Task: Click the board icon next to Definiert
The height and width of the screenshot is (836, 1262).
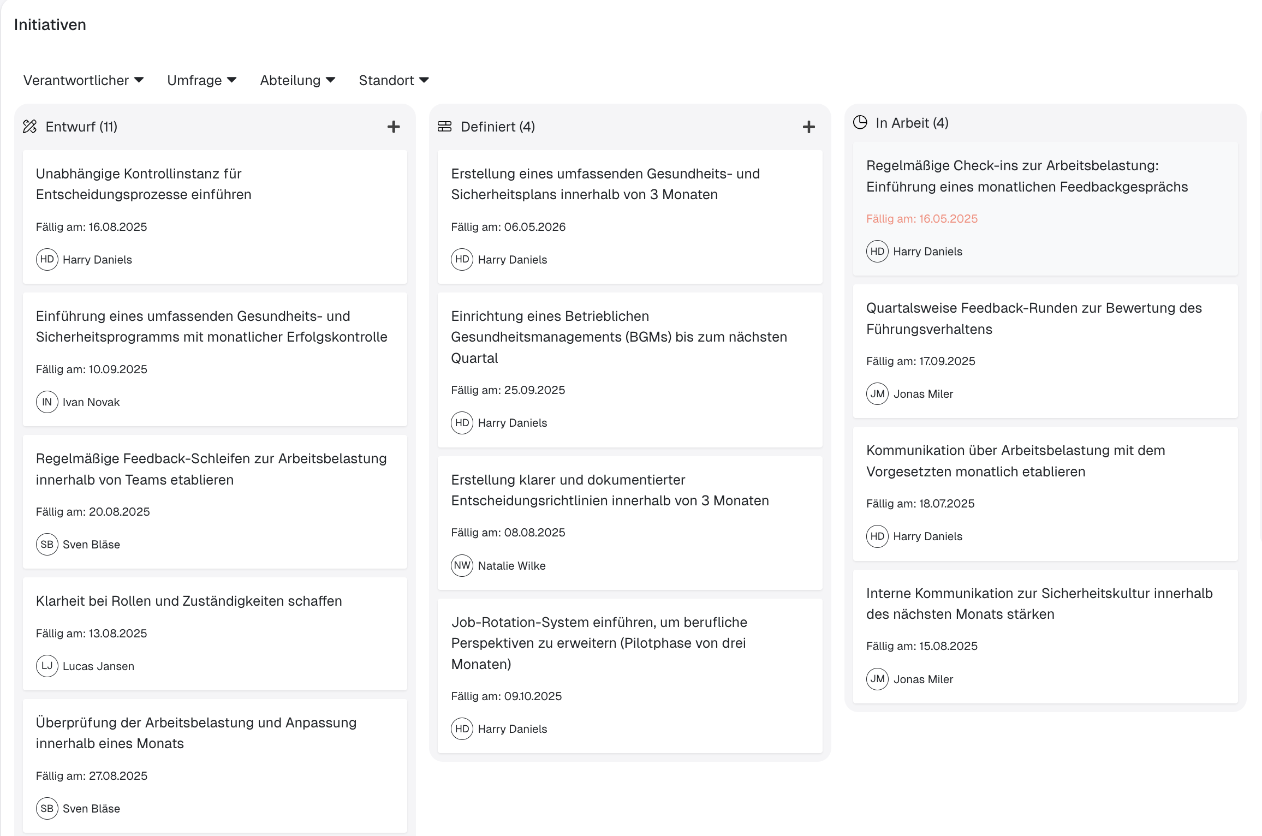Action: [x=445, y=126]
